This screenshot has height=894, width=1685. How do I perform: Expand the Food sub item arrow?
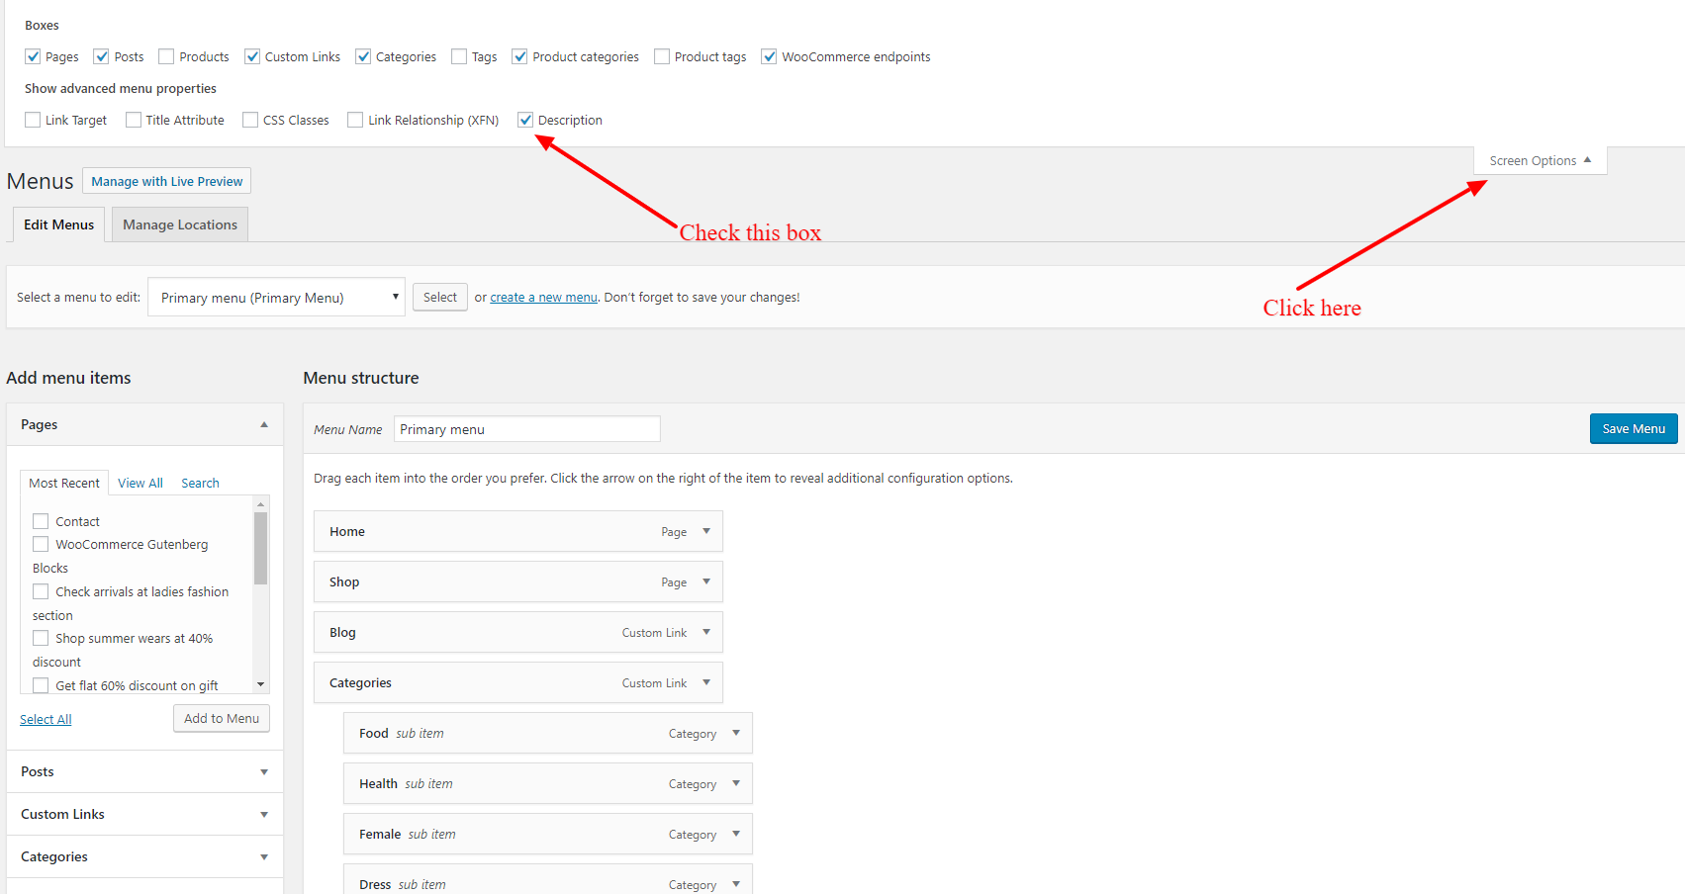[736, 733]
